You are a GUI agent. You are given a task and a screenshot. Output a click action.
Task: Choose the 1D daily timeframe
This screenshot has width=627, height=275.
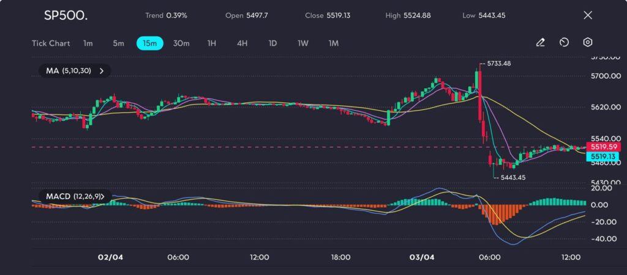coord(272,43)
